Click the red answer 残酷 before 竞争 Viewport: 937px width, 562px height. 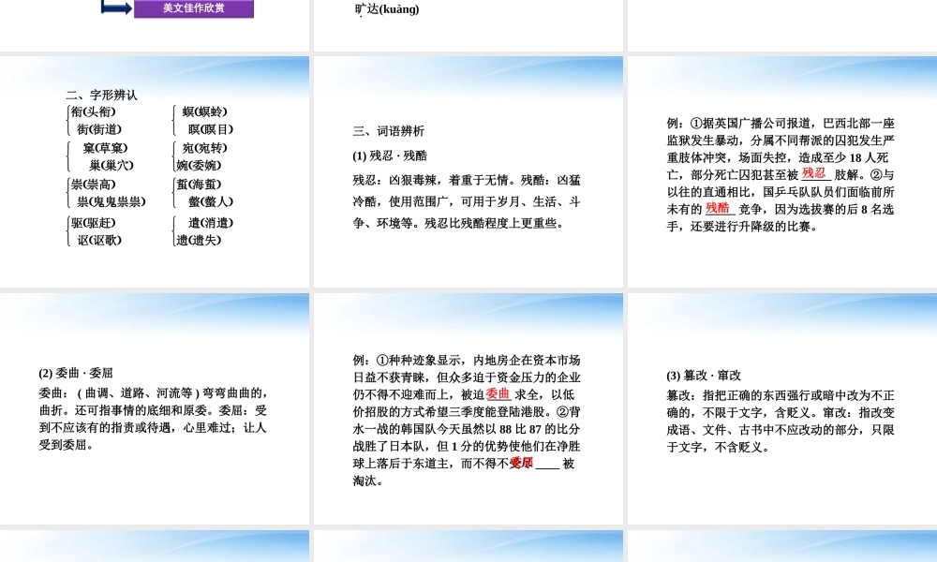717,208
